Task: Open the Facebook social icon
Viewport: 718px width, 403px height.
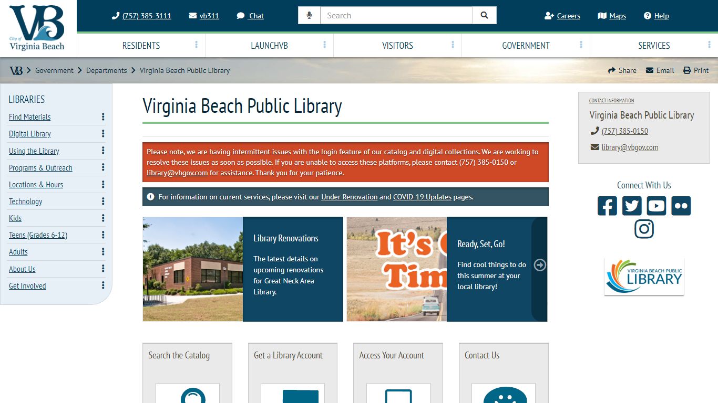Action: [x=607, y=206]
